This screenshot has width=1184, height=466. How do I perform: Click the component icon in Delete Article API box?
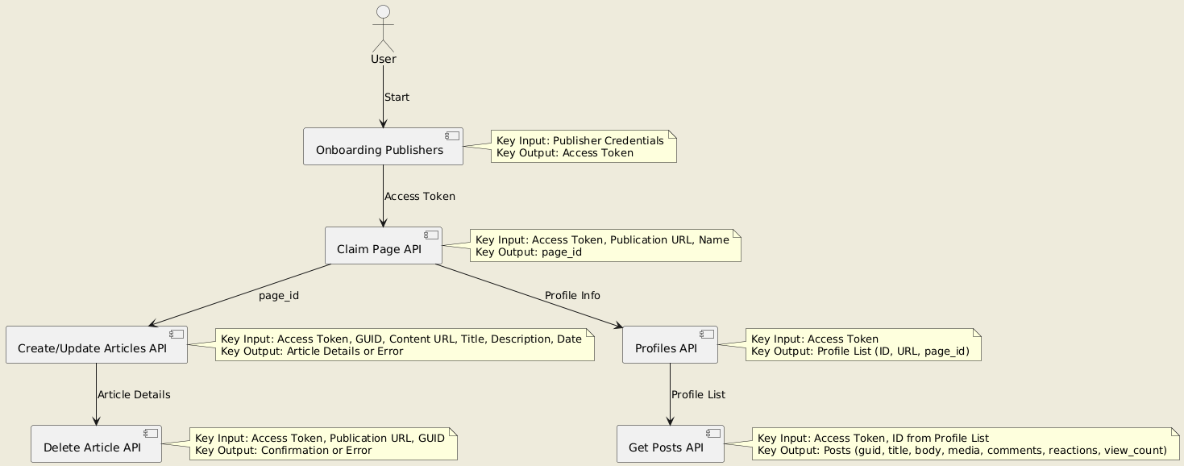pos(151,434)
